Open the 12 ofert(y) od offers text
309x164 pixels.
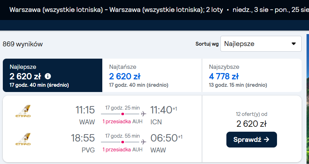click(x=252, y=114)
